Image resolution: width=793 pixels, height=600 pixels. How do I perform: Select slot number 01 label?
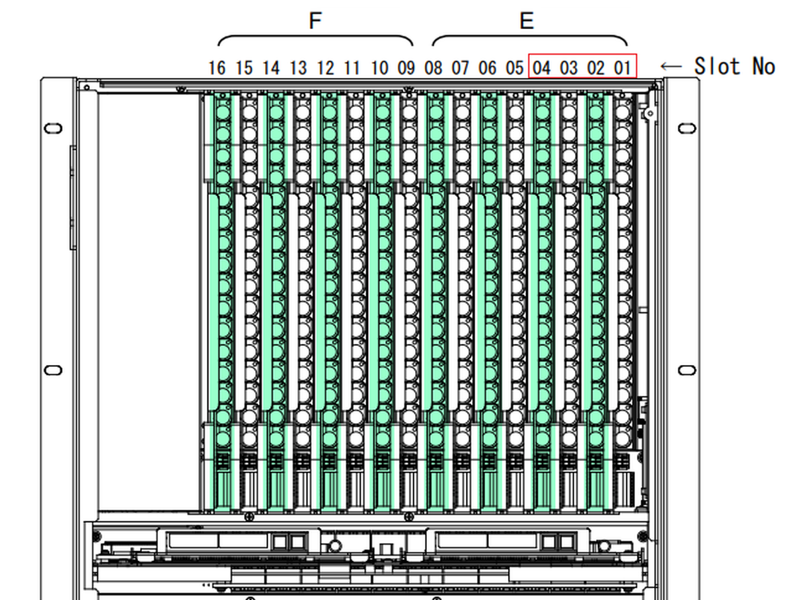coord(623,68)
